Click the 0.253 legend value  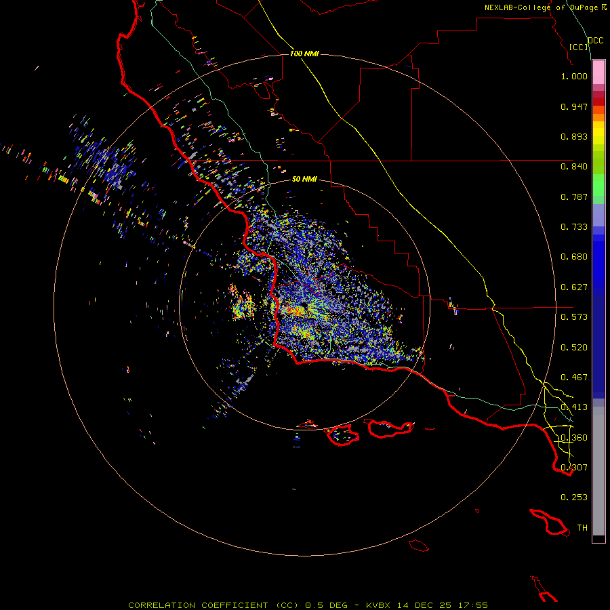[574, 497]
